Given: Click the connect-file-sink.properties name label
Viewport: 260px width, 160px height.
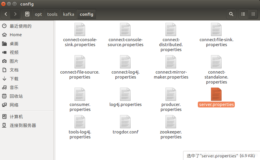Looking at the screenshot, I should (x=216, y=42).
